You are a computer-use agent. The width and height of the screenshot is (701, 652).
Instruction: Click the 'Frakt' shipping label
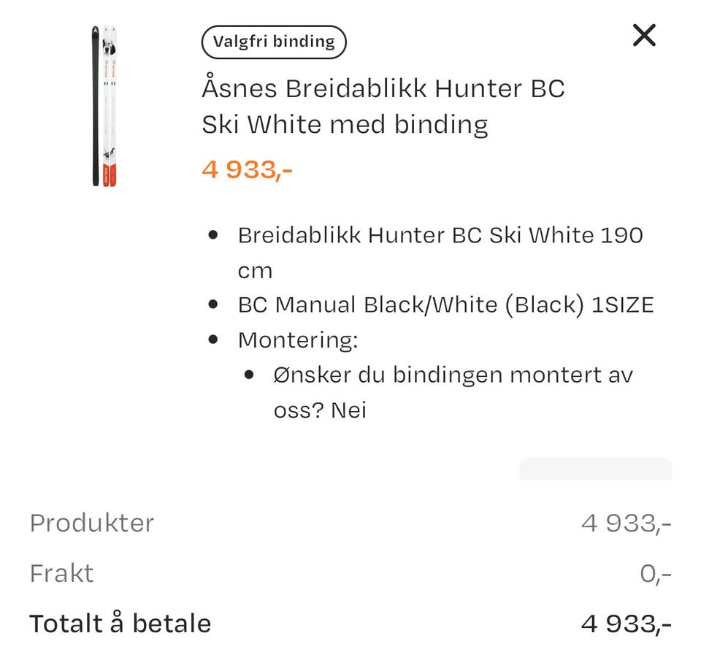[x=61, y=573]
